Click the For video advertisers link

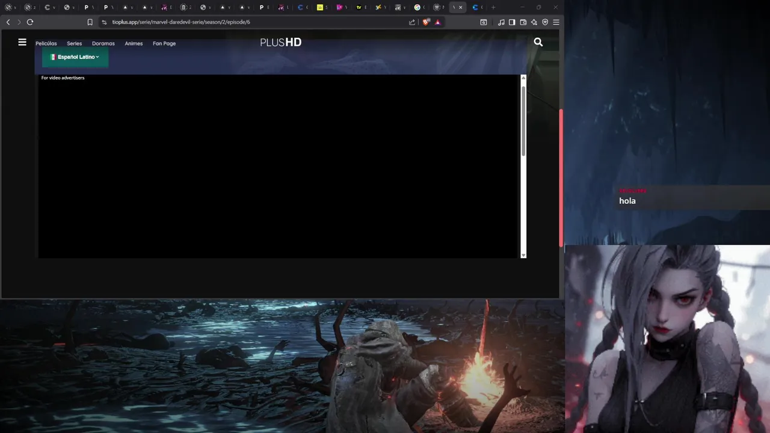(x=63, y=78)
